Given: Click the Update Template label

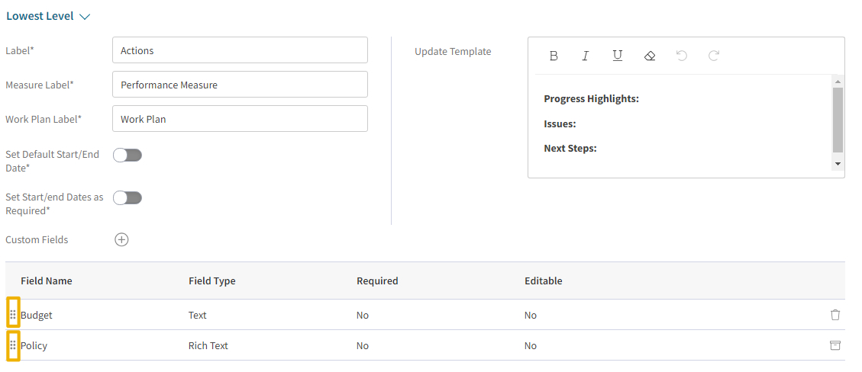Looking at the screenshot, I should click(453, 52).
